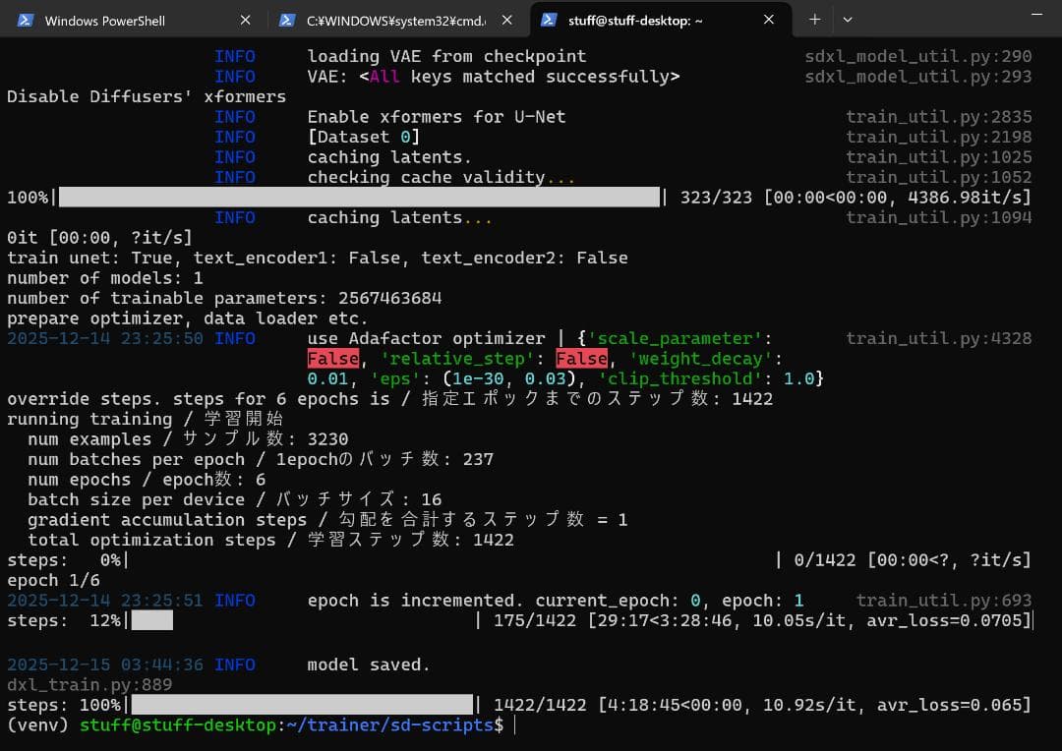
Task: Close the stuff@stuff-desktop tab
Action: [769, 20]
